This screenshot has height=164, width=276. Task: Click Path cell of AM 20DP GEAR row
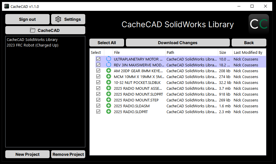coord(192,71)
